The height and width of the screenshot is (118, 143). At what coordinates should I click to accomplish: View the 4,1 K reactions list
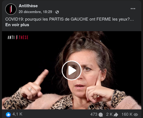[17, 114]
